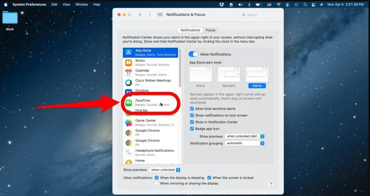Open the volume menu bar icon
370x196 pixels.
[240, 5]
